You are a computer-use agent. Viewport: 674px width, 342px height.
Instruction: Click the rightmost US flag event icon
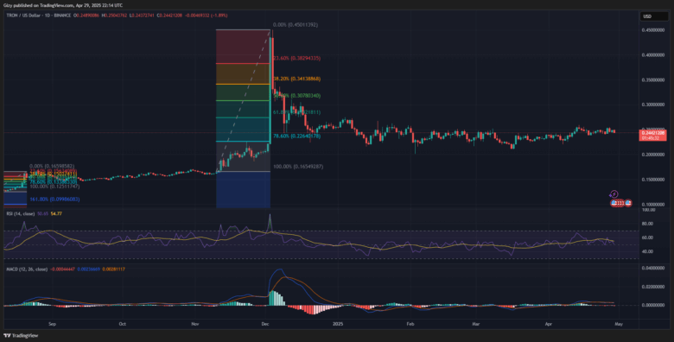pyautogui.click(x=628, y=202)
